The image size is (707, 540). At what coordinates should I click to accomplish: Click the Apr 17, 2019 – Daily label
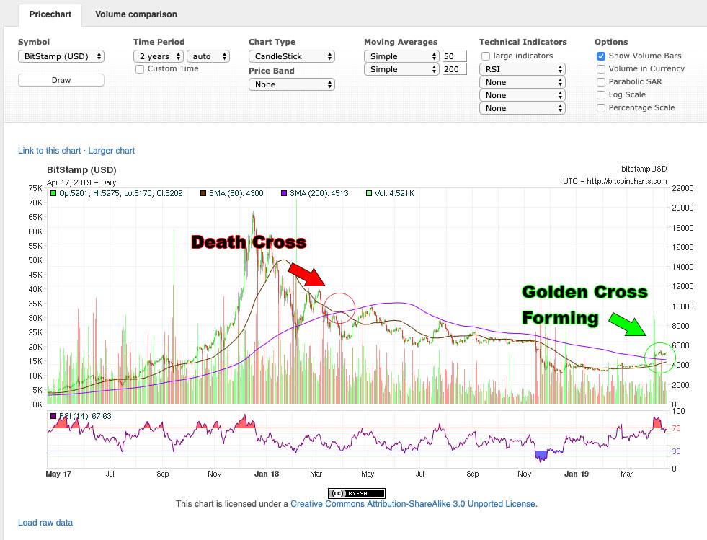click(81, 182)
